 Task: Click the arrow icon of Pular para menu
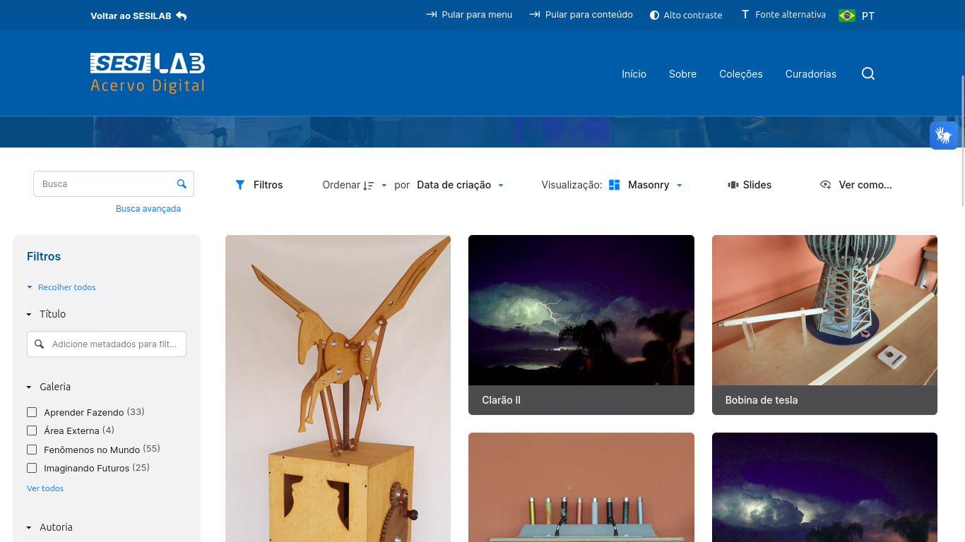(x=431, y=14)
